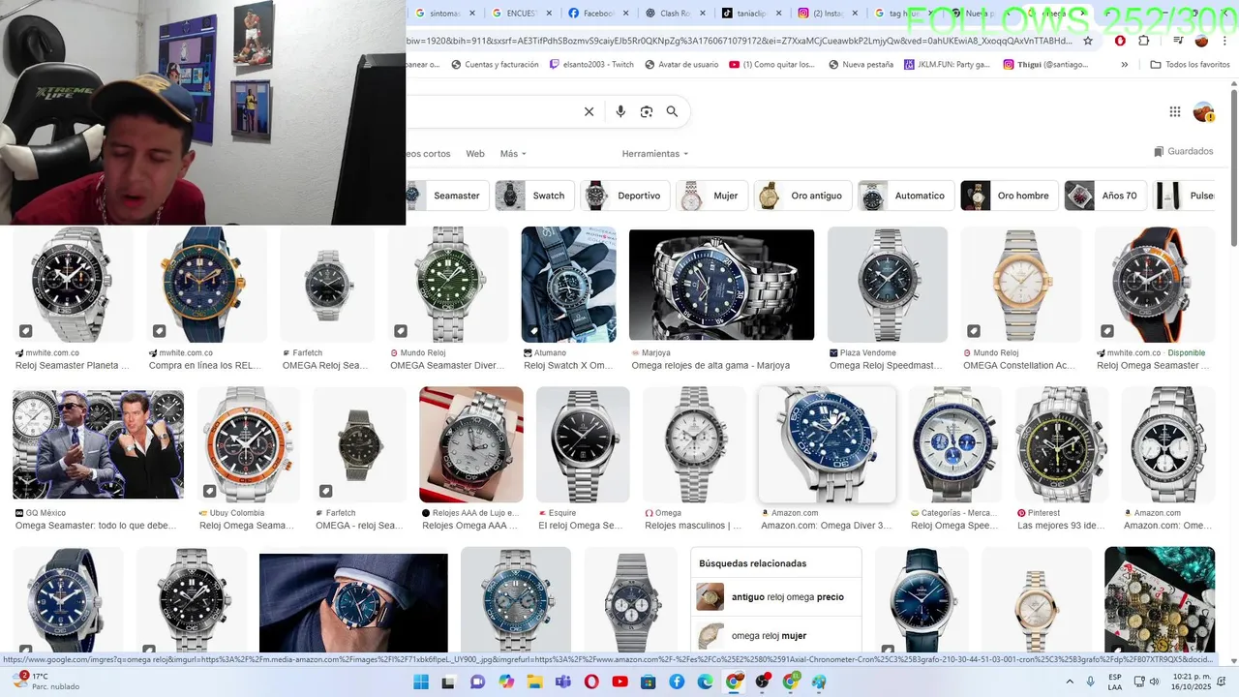
Task: Switch to the sintomas browser tab
Action: click(445, 14)
